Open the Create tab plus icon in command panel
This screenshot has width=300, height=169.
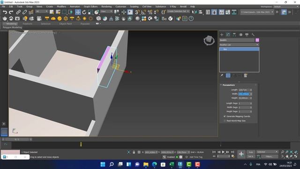[222, 35]
